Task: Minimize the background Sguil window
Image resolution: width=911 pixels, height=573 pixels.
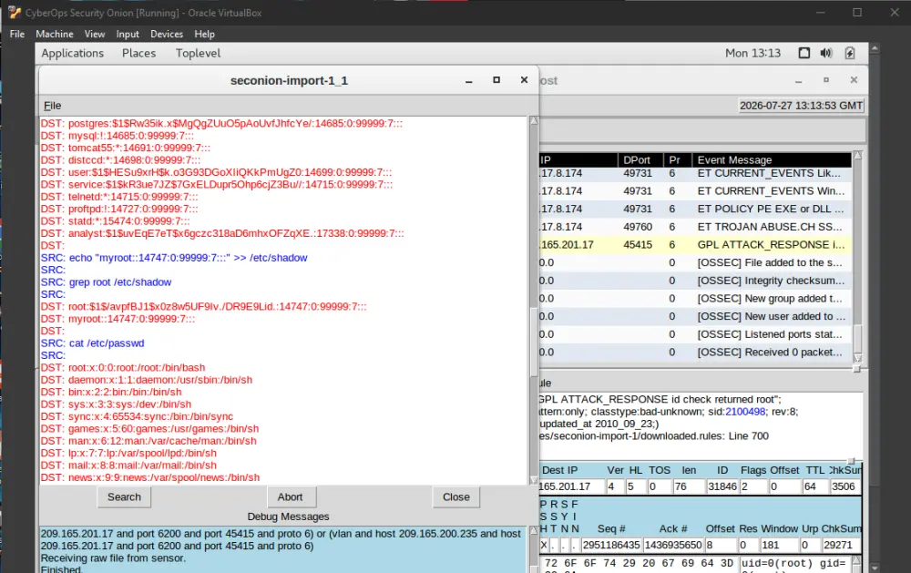Action: pyautogui.click(x=798, y=81)
